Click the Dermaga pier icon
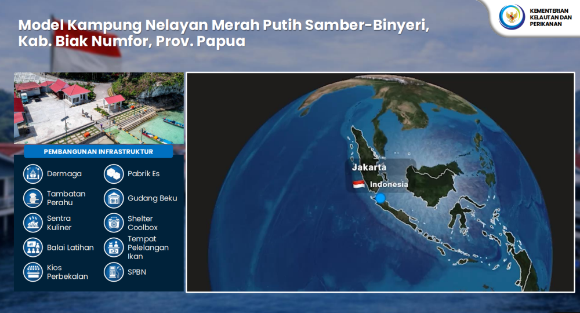Image resolution: width=580 pixels, height=313 pixels. coord(33,173)
